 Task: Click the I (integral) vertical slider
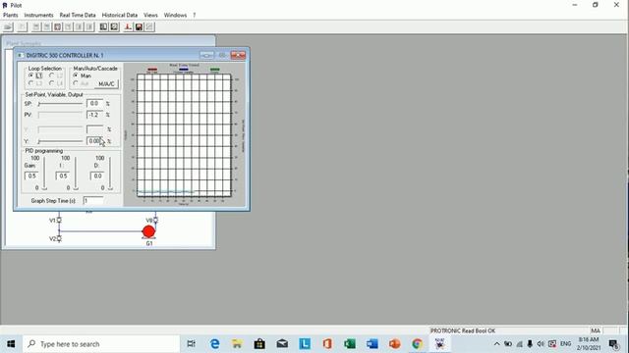pos(76,173)
